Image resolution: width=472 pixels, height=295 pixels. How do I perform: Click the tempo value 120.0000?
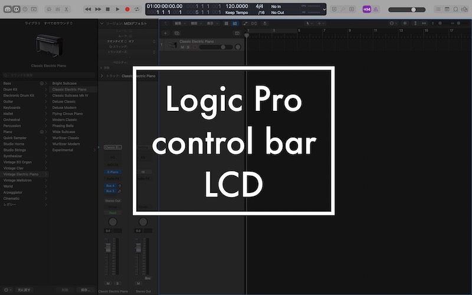237,6
